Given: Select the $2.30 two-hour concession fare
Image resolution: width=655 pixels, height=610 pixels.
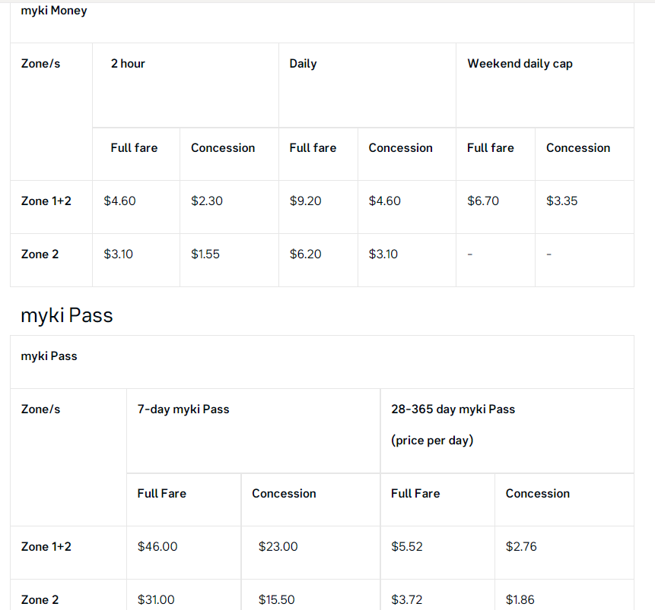Looking at the screenshot, I should (205, 201).
